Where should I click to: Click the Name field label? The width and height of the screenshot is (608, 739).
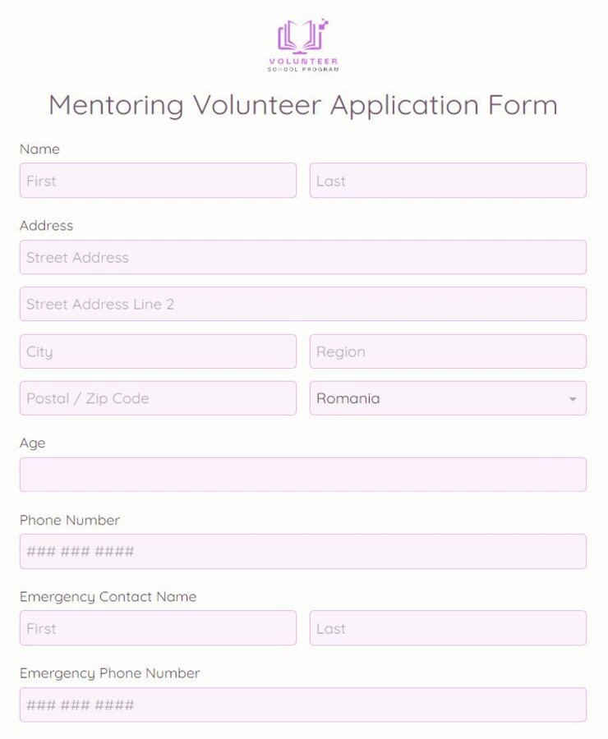[39, 149]
